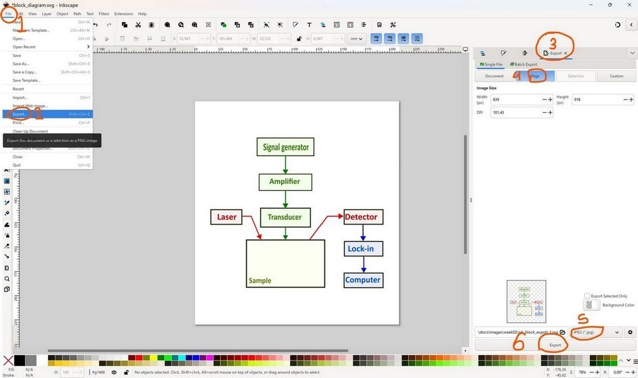Click the no-color X swatch
The height and width of the screenshot is (378, 638).
coord(8,360)
